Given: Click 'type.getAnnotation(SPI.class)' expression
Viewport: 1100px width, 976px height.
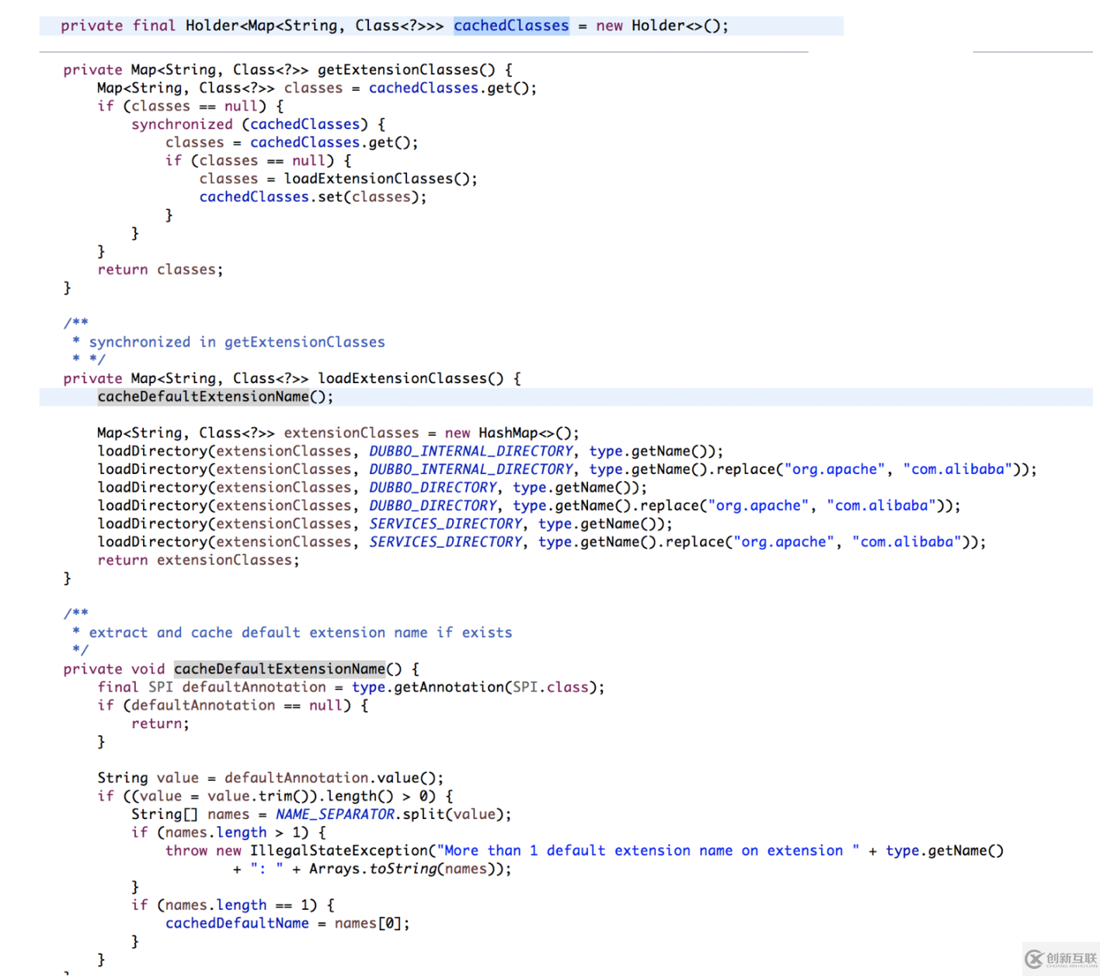Looking at the screenshot, I should [x=474, y=687].
